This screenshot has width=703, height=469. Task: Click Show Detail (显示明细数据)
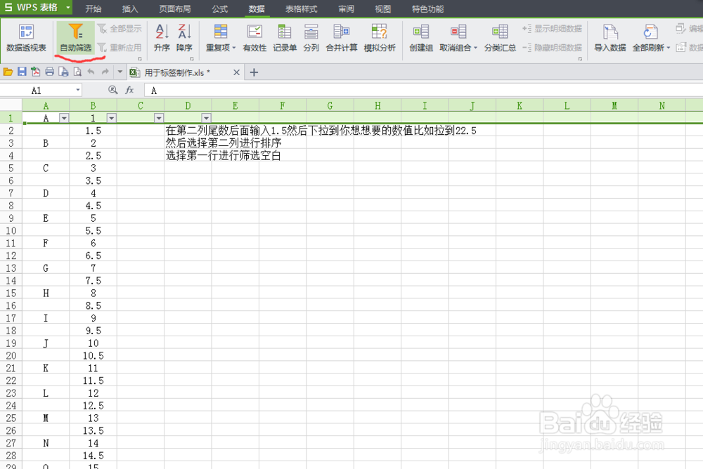coord(552,29)
